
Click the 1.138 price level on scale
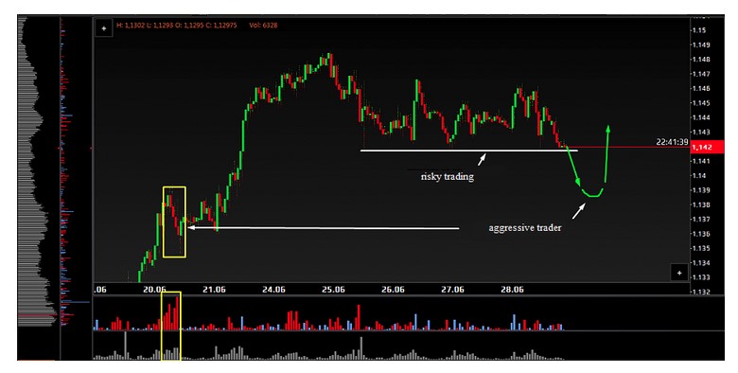click(701, 204)
